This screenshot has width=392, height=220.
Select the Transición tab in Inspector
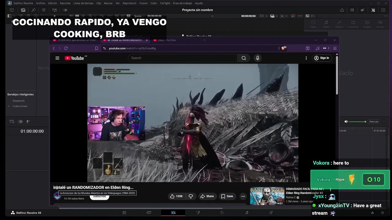point(353,24)
